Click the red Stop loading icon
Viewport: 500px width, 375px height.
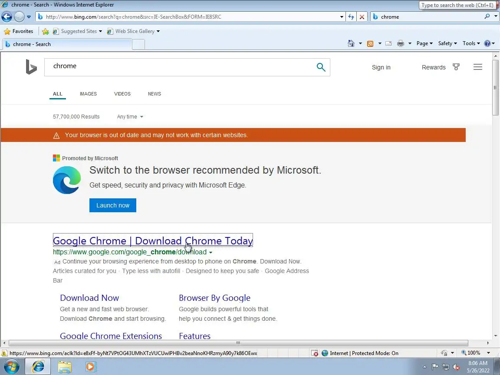click(362, 16)
